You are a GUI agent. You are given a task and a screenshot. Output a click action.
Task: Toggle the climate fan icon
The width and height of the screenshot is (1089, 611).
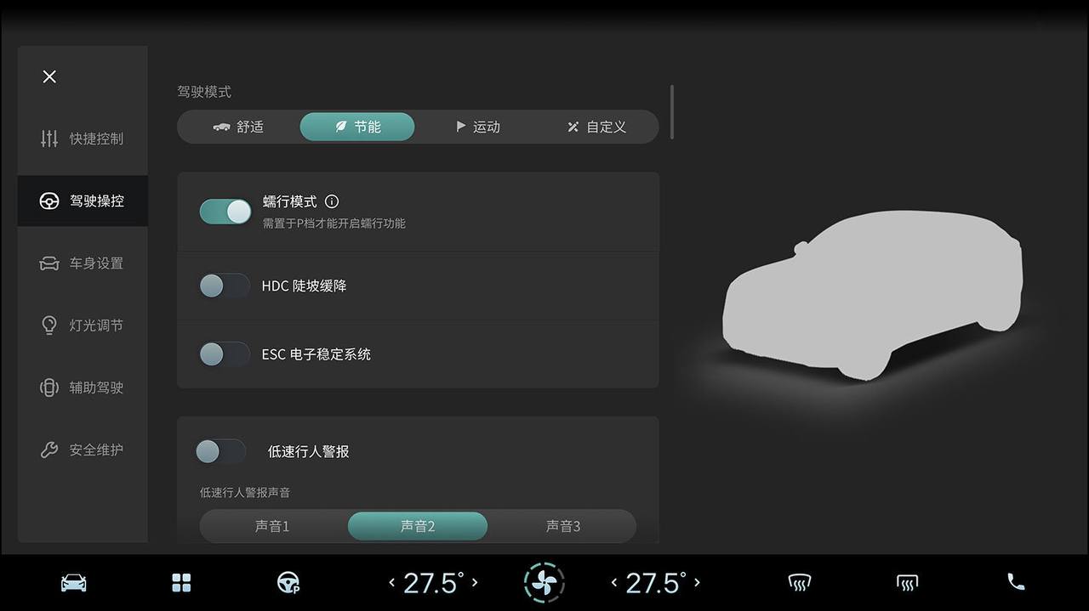544,583
